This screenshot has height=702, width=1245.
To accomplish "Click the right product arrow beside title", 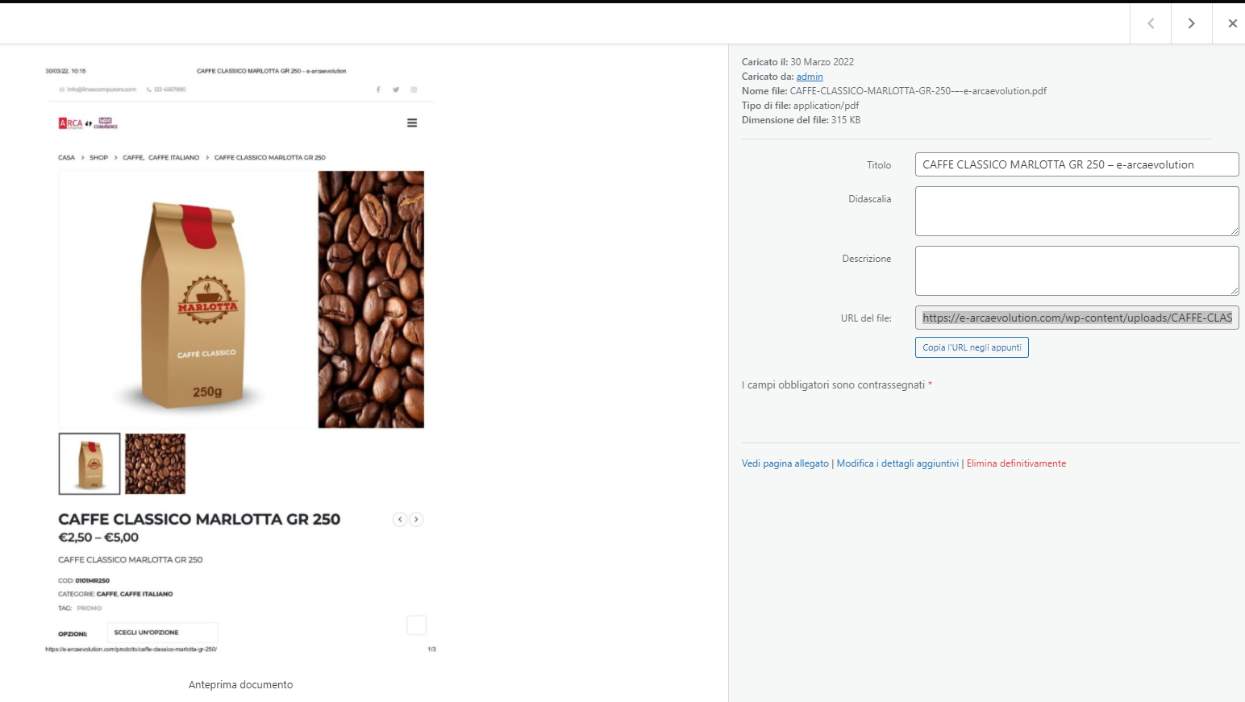I will (416, 520).
